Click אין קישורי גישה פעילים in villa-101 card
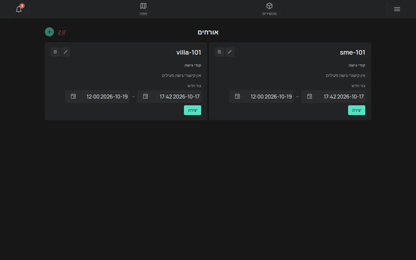Image resolution: width=416 pixels, height=260 pixels. click(182, 75)
